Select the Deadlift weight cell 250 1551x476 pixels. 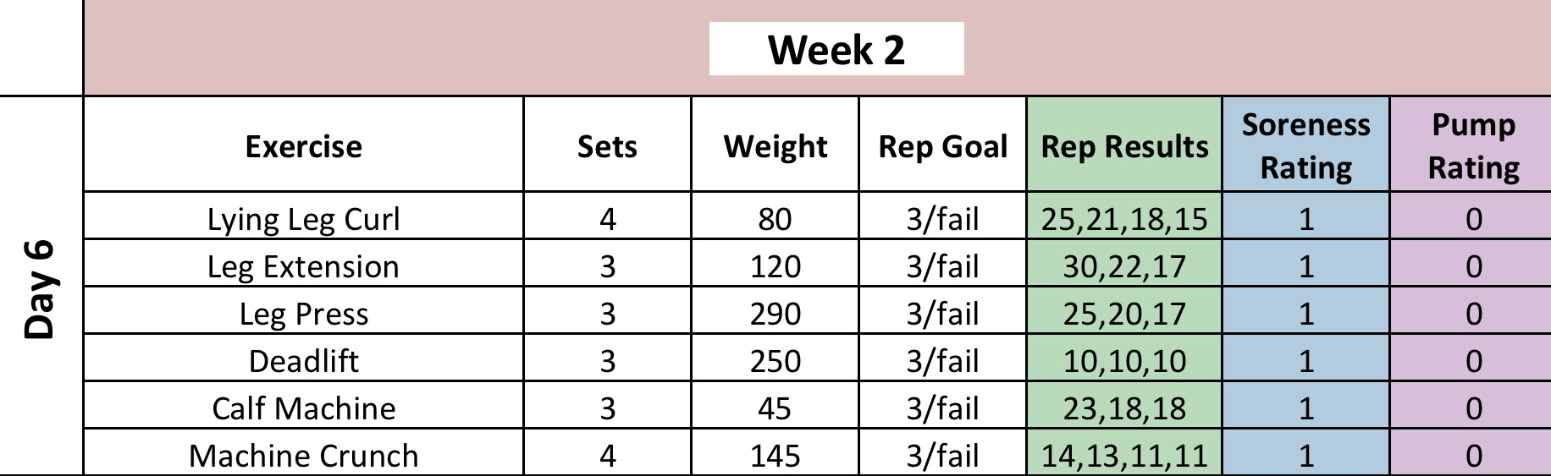(x=775, y=361)
